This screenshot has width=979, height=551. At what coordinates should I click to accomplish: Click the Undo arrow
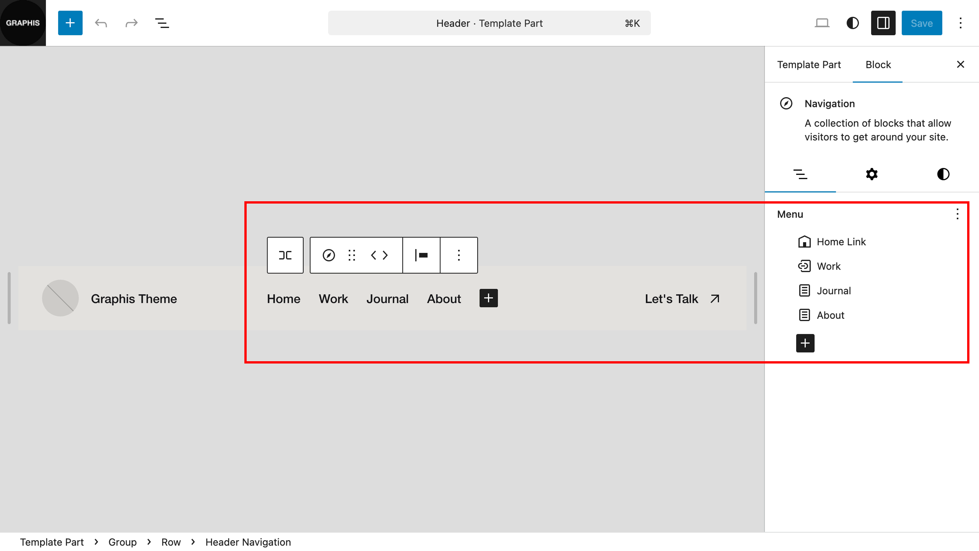(101, 23)
